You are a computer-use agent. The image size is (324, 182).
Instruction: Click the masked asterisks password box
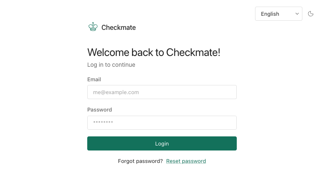click(x=162, y=123)
